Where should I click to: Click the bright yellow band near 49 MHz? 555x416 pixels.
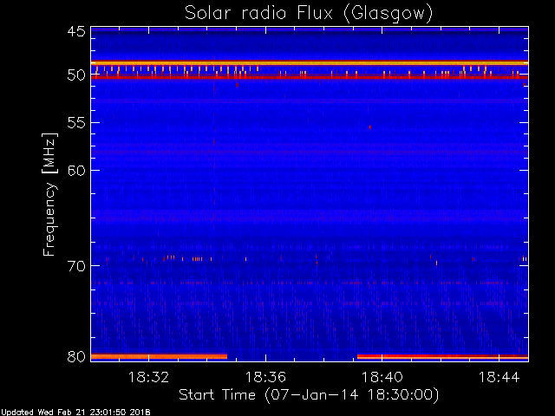click(310, 63)
